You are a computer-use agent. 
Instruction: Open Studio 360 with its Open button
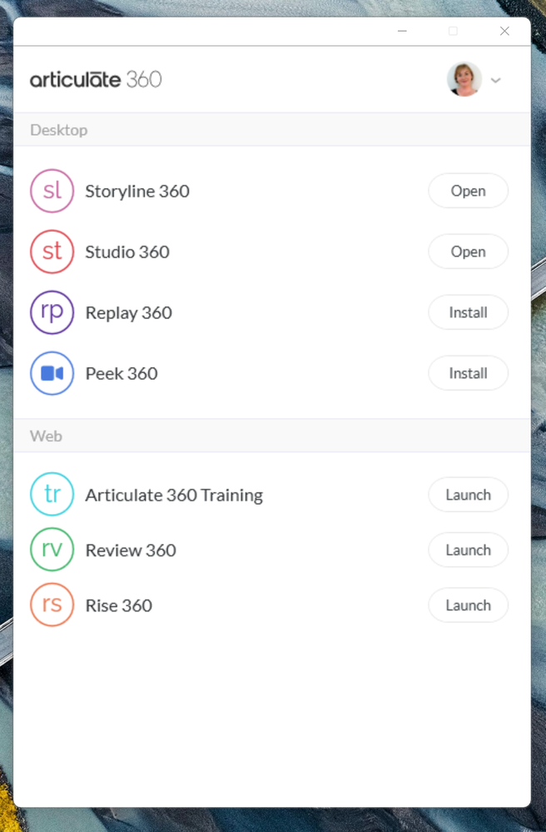468,252
